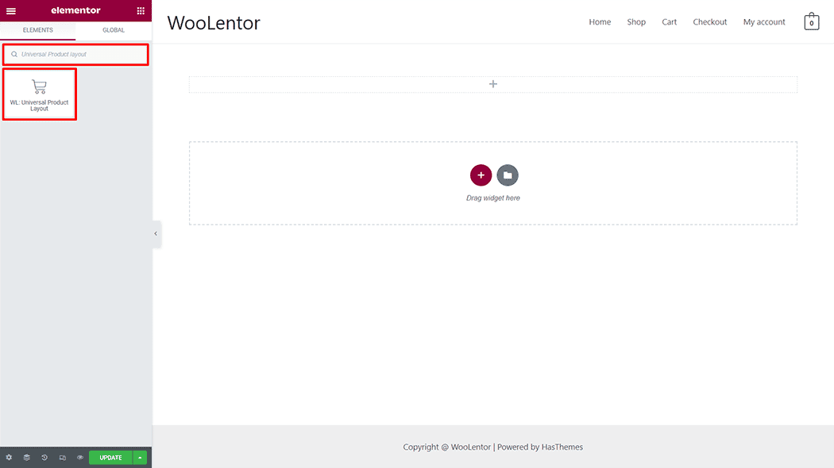
Task: Switch to the Elements tab
Action: (38, 30)
